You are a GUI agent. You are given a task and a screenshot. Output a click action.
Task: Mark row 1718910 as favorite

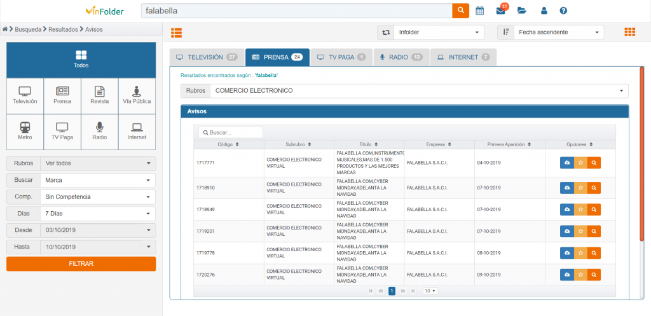(x=580, y=188)
